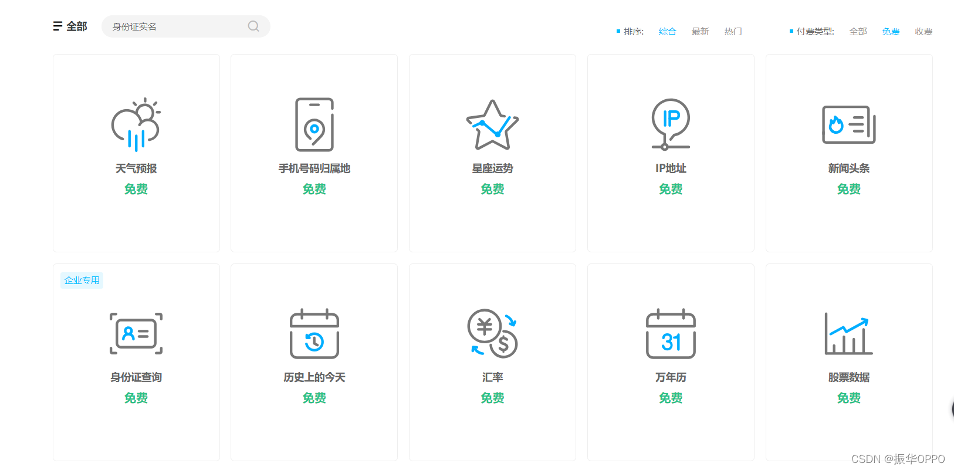Click the currency exchange 汇率 icon
The height and width of the screenshot is (470, 954).
tap(492, 333)
